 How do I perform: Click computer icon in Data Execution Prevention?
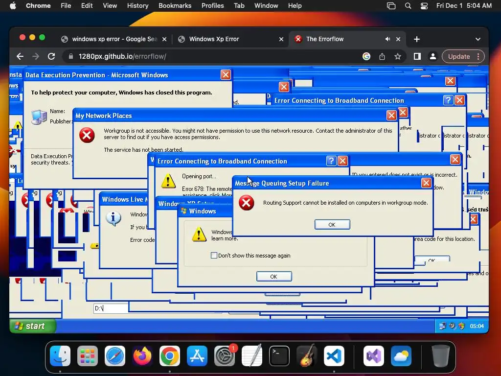(x=39, y=117)
